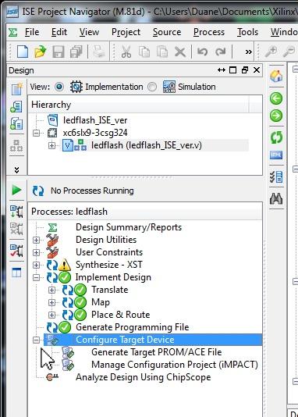Collapse the Configure Target Device node
Viewport: 298px width, 417px height.
[x=36, y=340]
